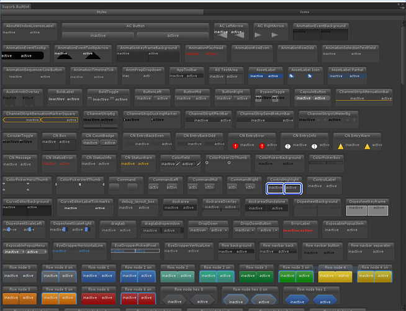Open the active AnimPropDropdown sample
Screen dimensions: 406x311
click(147, 76)
